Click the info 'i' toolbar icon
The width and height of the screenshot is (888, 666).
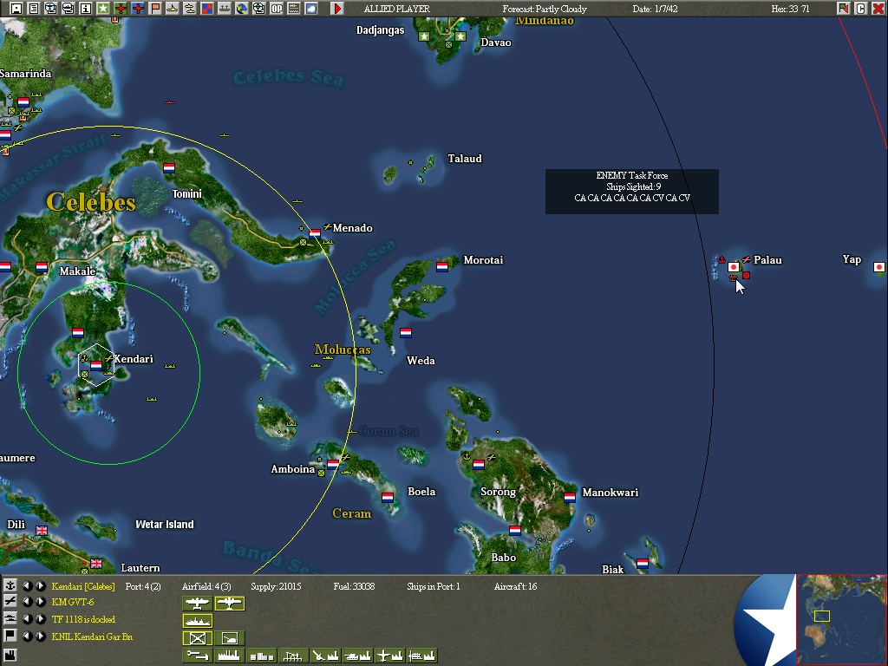point(86,9)
